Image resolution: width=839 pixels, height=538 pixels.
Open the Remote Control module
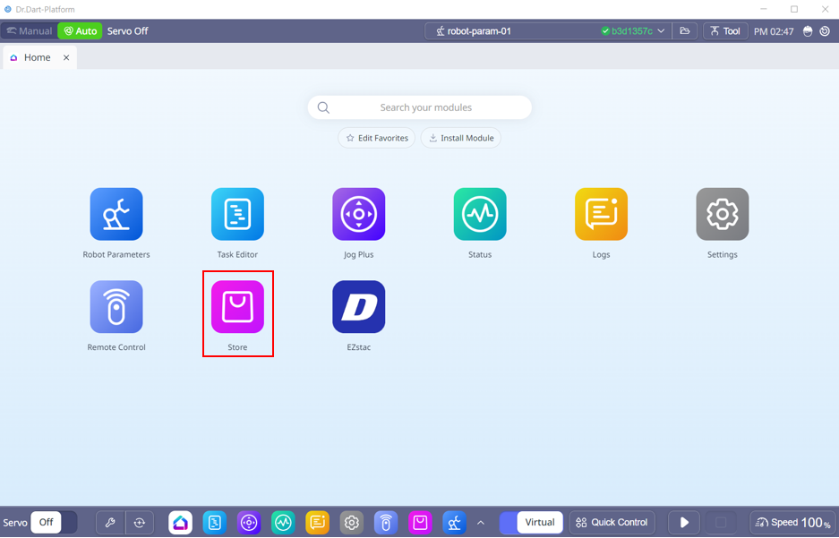pos(116,307)
